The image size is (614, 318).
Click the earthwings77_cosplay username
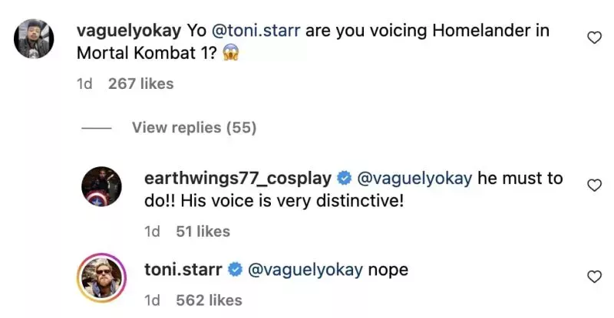(x=238, y=179)
